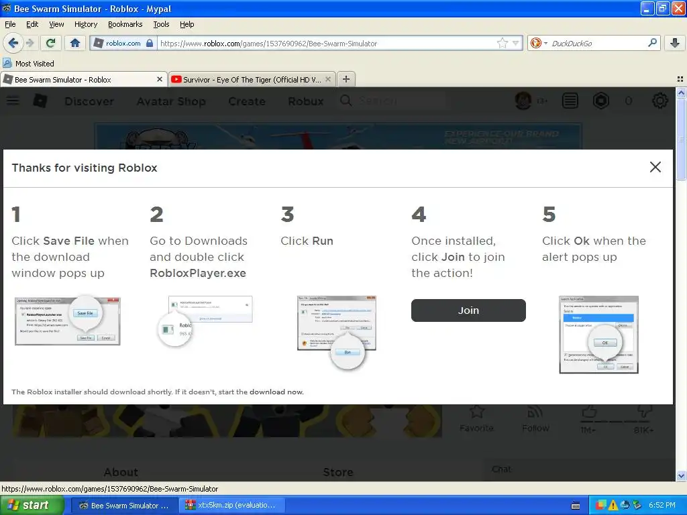Click the RobloxPlayer.exe downloads illustration
The image size is (687, 515).
point(205,321)
